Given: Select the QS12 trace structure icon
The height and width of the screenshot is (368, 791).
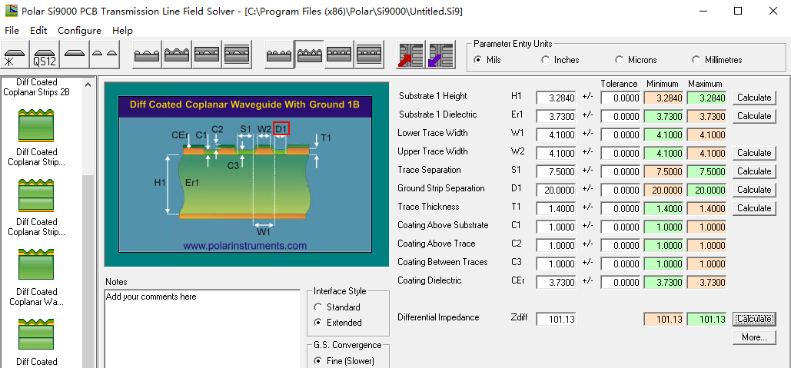Looking at the screenshot, I should pos(45,55).
